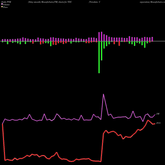The width and height of the screenshot is (165, 165).
Task: Select the Price legend label
Action: [5, 7]
